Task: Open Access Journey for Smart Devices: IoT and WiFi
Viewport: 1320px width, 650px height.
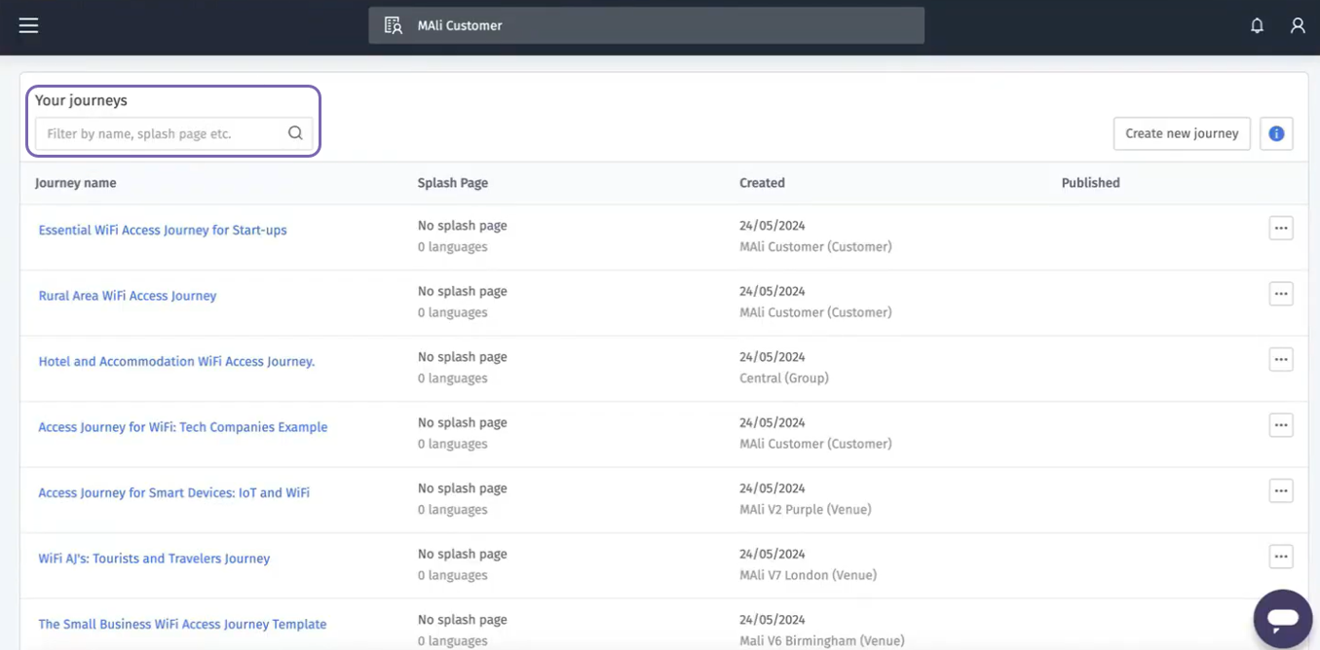Action: tap(174, 493)
